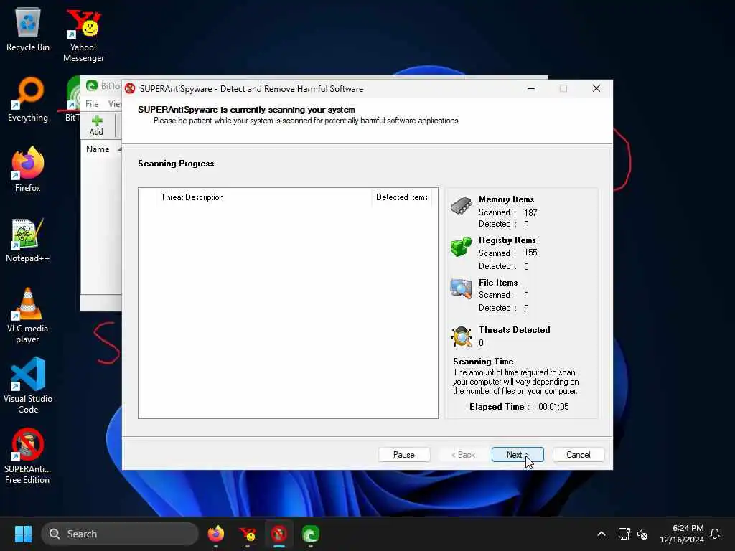
Task: Open the Visual Studio Code desktop icon
Action: tap(28, 385)
